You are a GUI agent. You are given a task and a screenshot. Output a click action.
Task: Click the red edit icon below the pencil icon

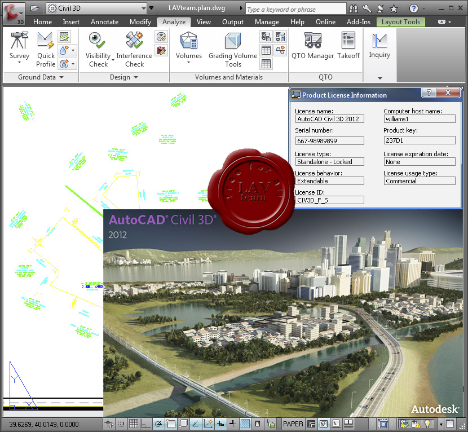(x=161, y=50)
